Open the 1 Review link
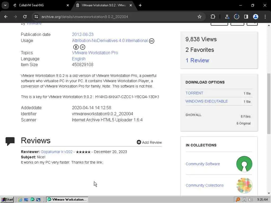 [197, 61]
